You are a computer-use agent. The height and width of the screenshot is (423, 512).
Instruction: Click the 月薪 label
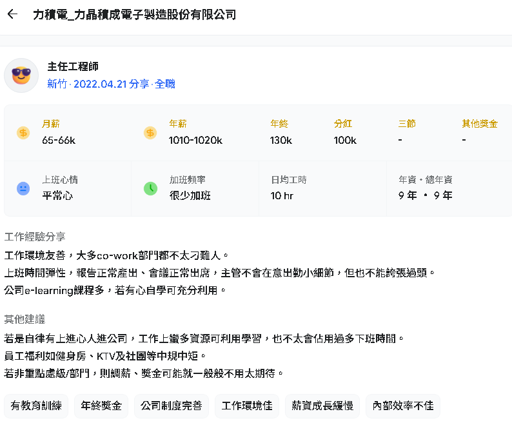(50, 124)
